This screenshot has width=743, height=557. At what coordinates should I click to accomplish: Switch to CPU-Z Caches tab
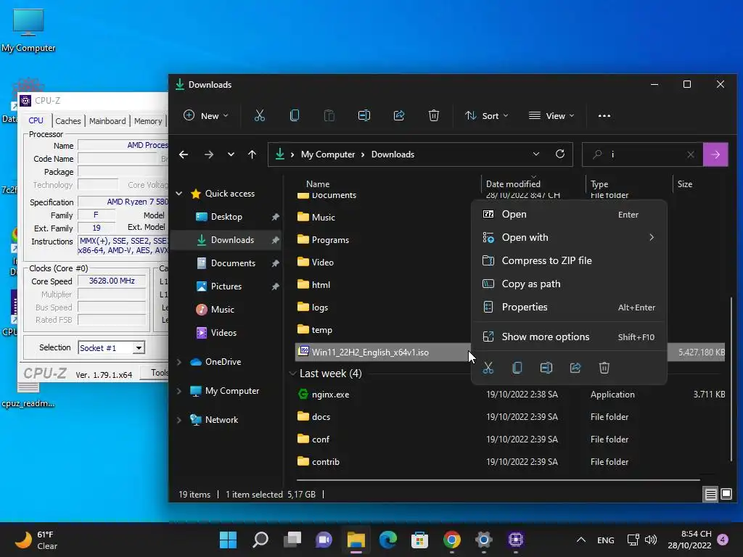pos(67,121)
